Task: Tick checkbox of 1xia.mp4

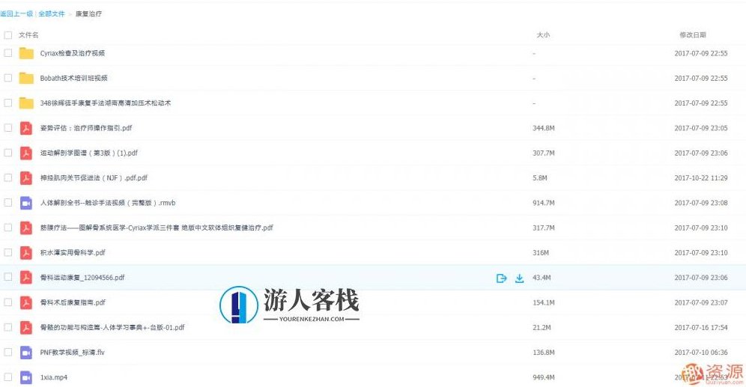Action: [8, 377]
